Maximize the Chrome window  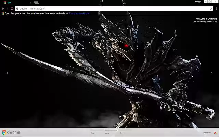(x=210, y=2)
